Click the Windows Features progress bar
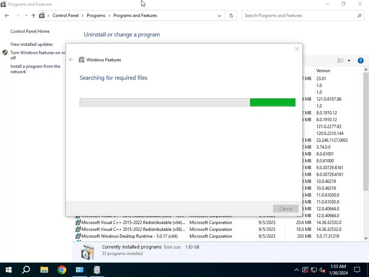Screen dimensions: 369x277 (x=187, y=102)
